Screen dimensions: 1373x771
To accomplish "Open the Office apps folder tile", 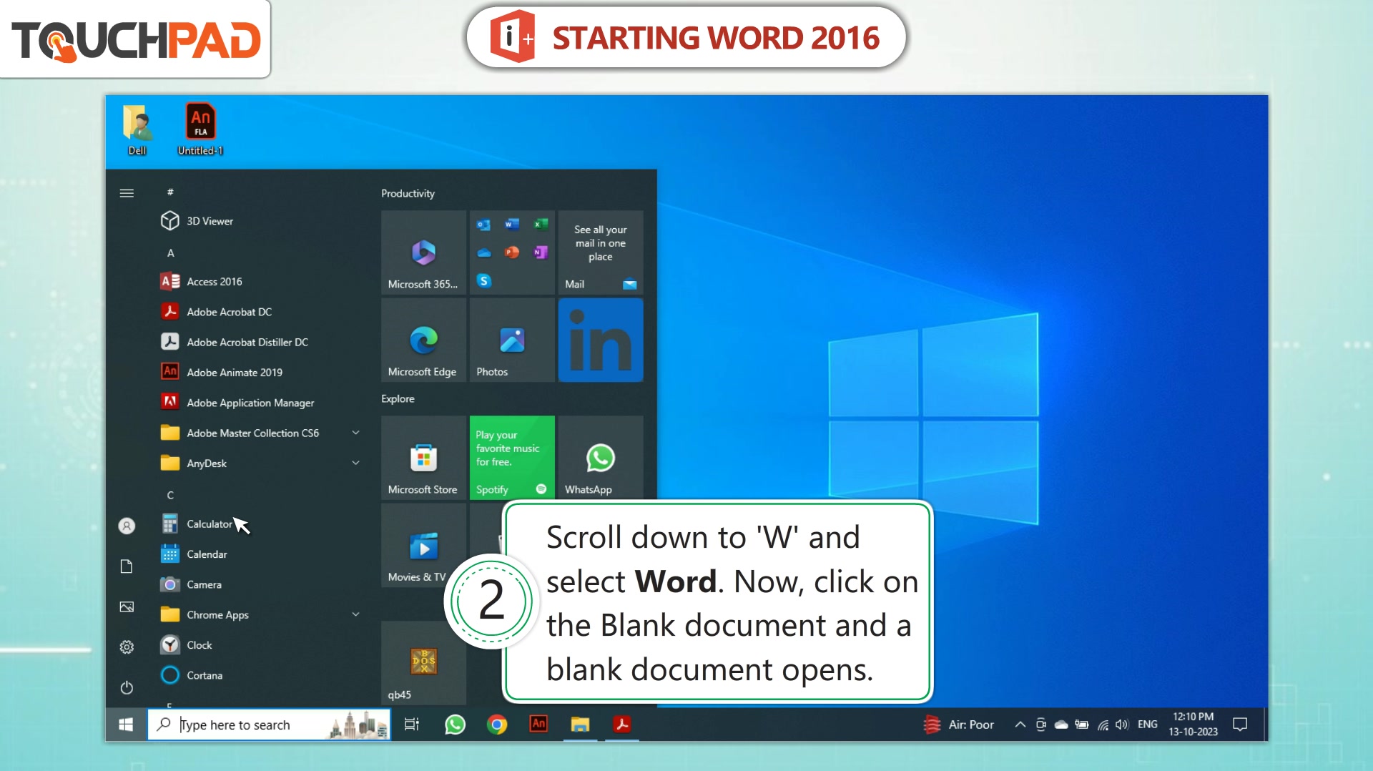I will click(x=512, y=252).
